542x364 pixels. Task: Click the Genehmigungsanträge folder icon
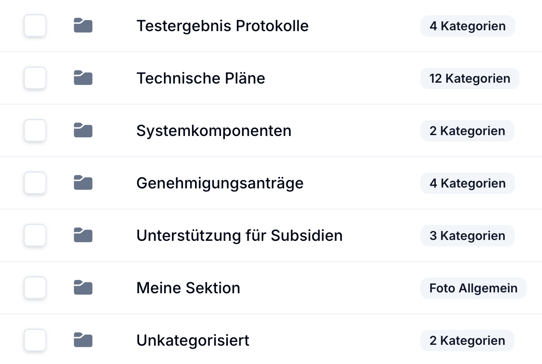point(83,183)
